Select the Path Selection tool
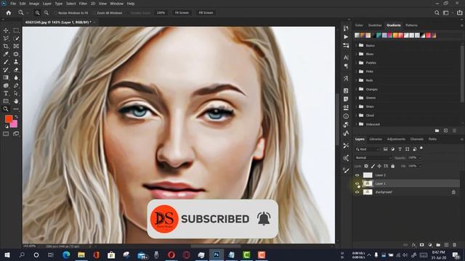465x261 pixels. (x=16, y=94)
